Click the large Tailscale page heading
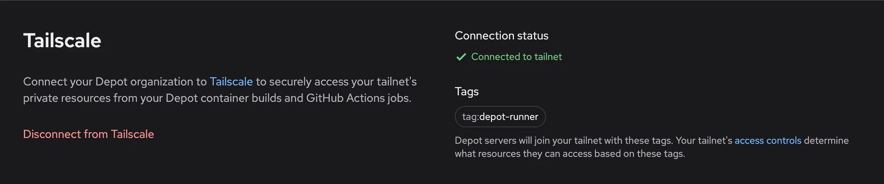 pyautogui.click(x=62, y=41)
